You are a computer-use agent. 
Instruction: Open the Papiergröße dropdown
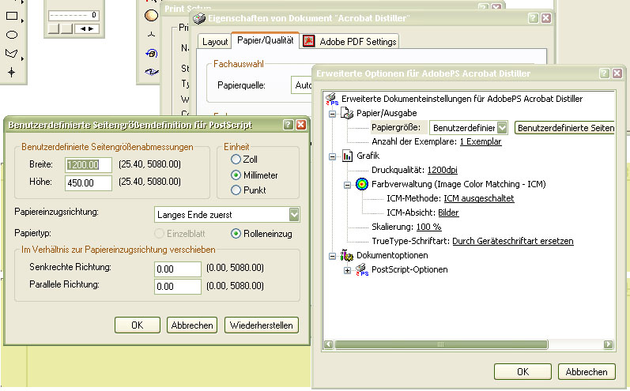tap(502, 128)
